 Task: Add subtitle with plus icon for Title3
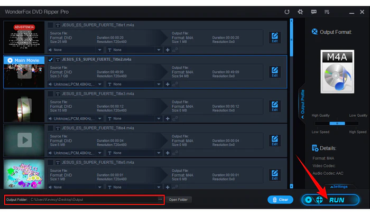click(168, 118)
